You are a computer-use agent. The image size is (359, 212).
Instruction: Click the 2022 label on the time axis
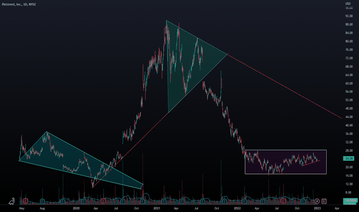[237, 208]
